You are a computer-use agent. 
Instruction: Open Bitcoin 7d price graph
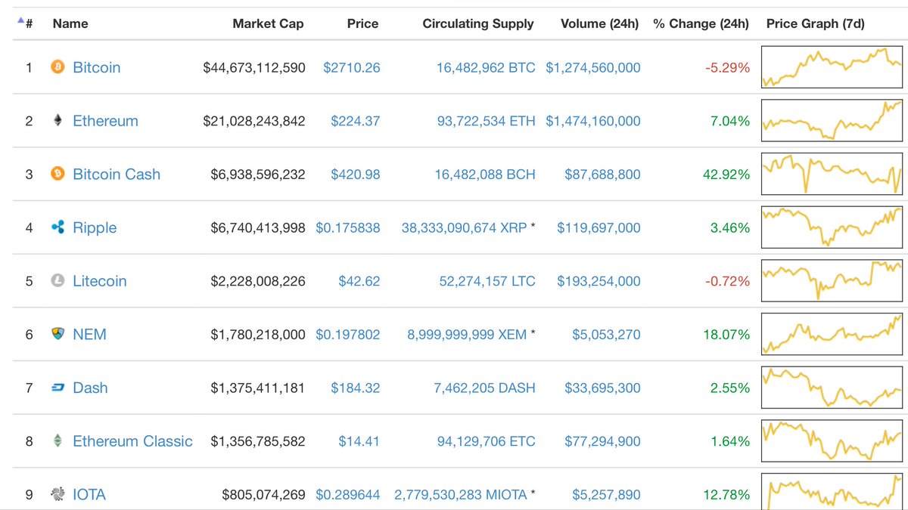(x=832, y=67)
